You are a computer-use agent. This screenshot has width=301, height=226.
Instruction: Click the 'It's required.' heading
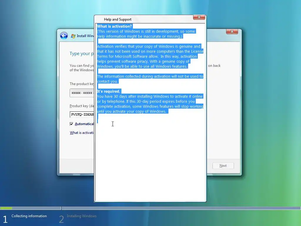pos(108,91)
